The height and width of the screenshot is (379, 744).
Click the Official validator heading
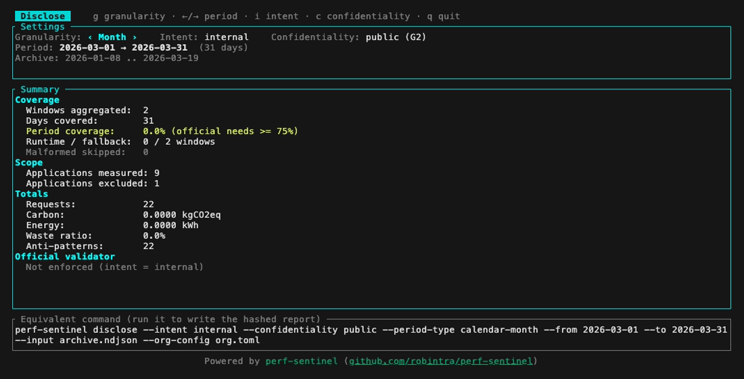[x=65, y=257]
